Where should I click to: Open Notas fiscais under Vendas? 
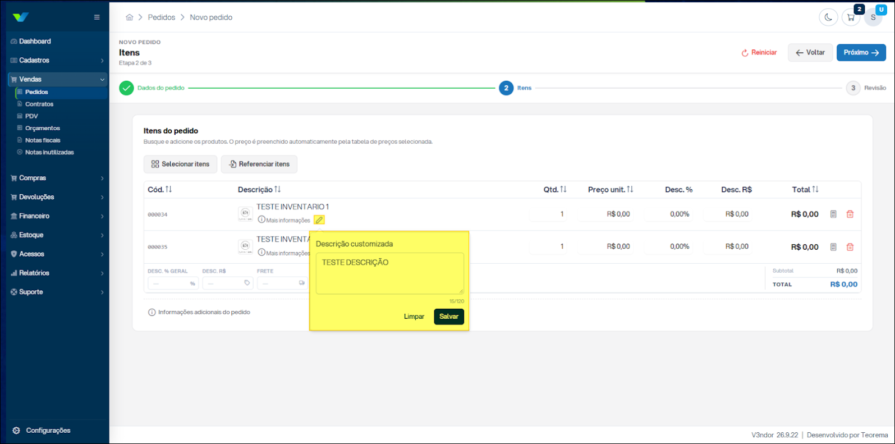coord(43,140)
